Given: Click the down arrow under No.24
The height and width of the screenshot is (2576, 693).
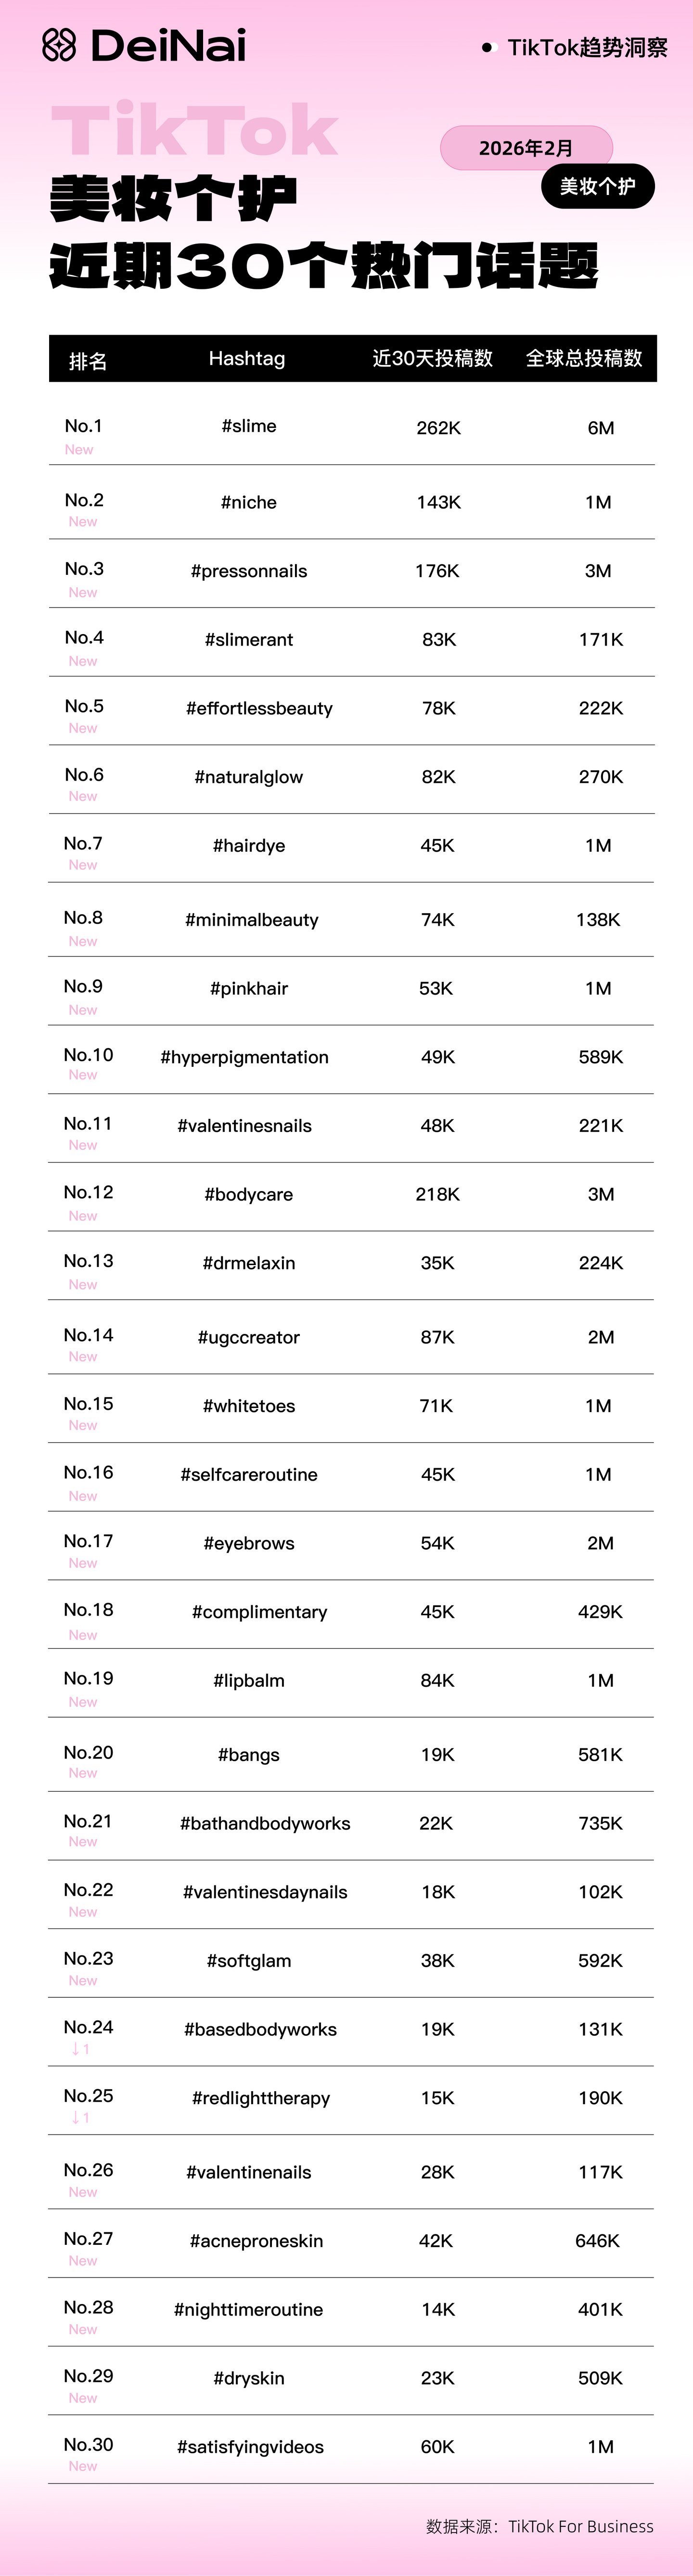Looking at the screenshot, I should pos(75,2049).
